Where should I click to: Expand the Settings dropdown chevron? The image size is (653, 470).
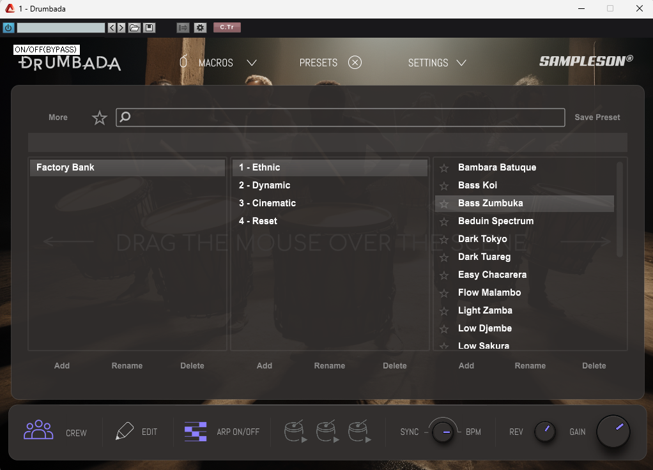461,63
